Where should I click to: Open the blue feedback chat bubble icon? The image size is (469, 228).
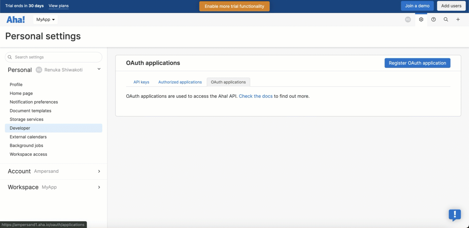click(x=455, y=215)
